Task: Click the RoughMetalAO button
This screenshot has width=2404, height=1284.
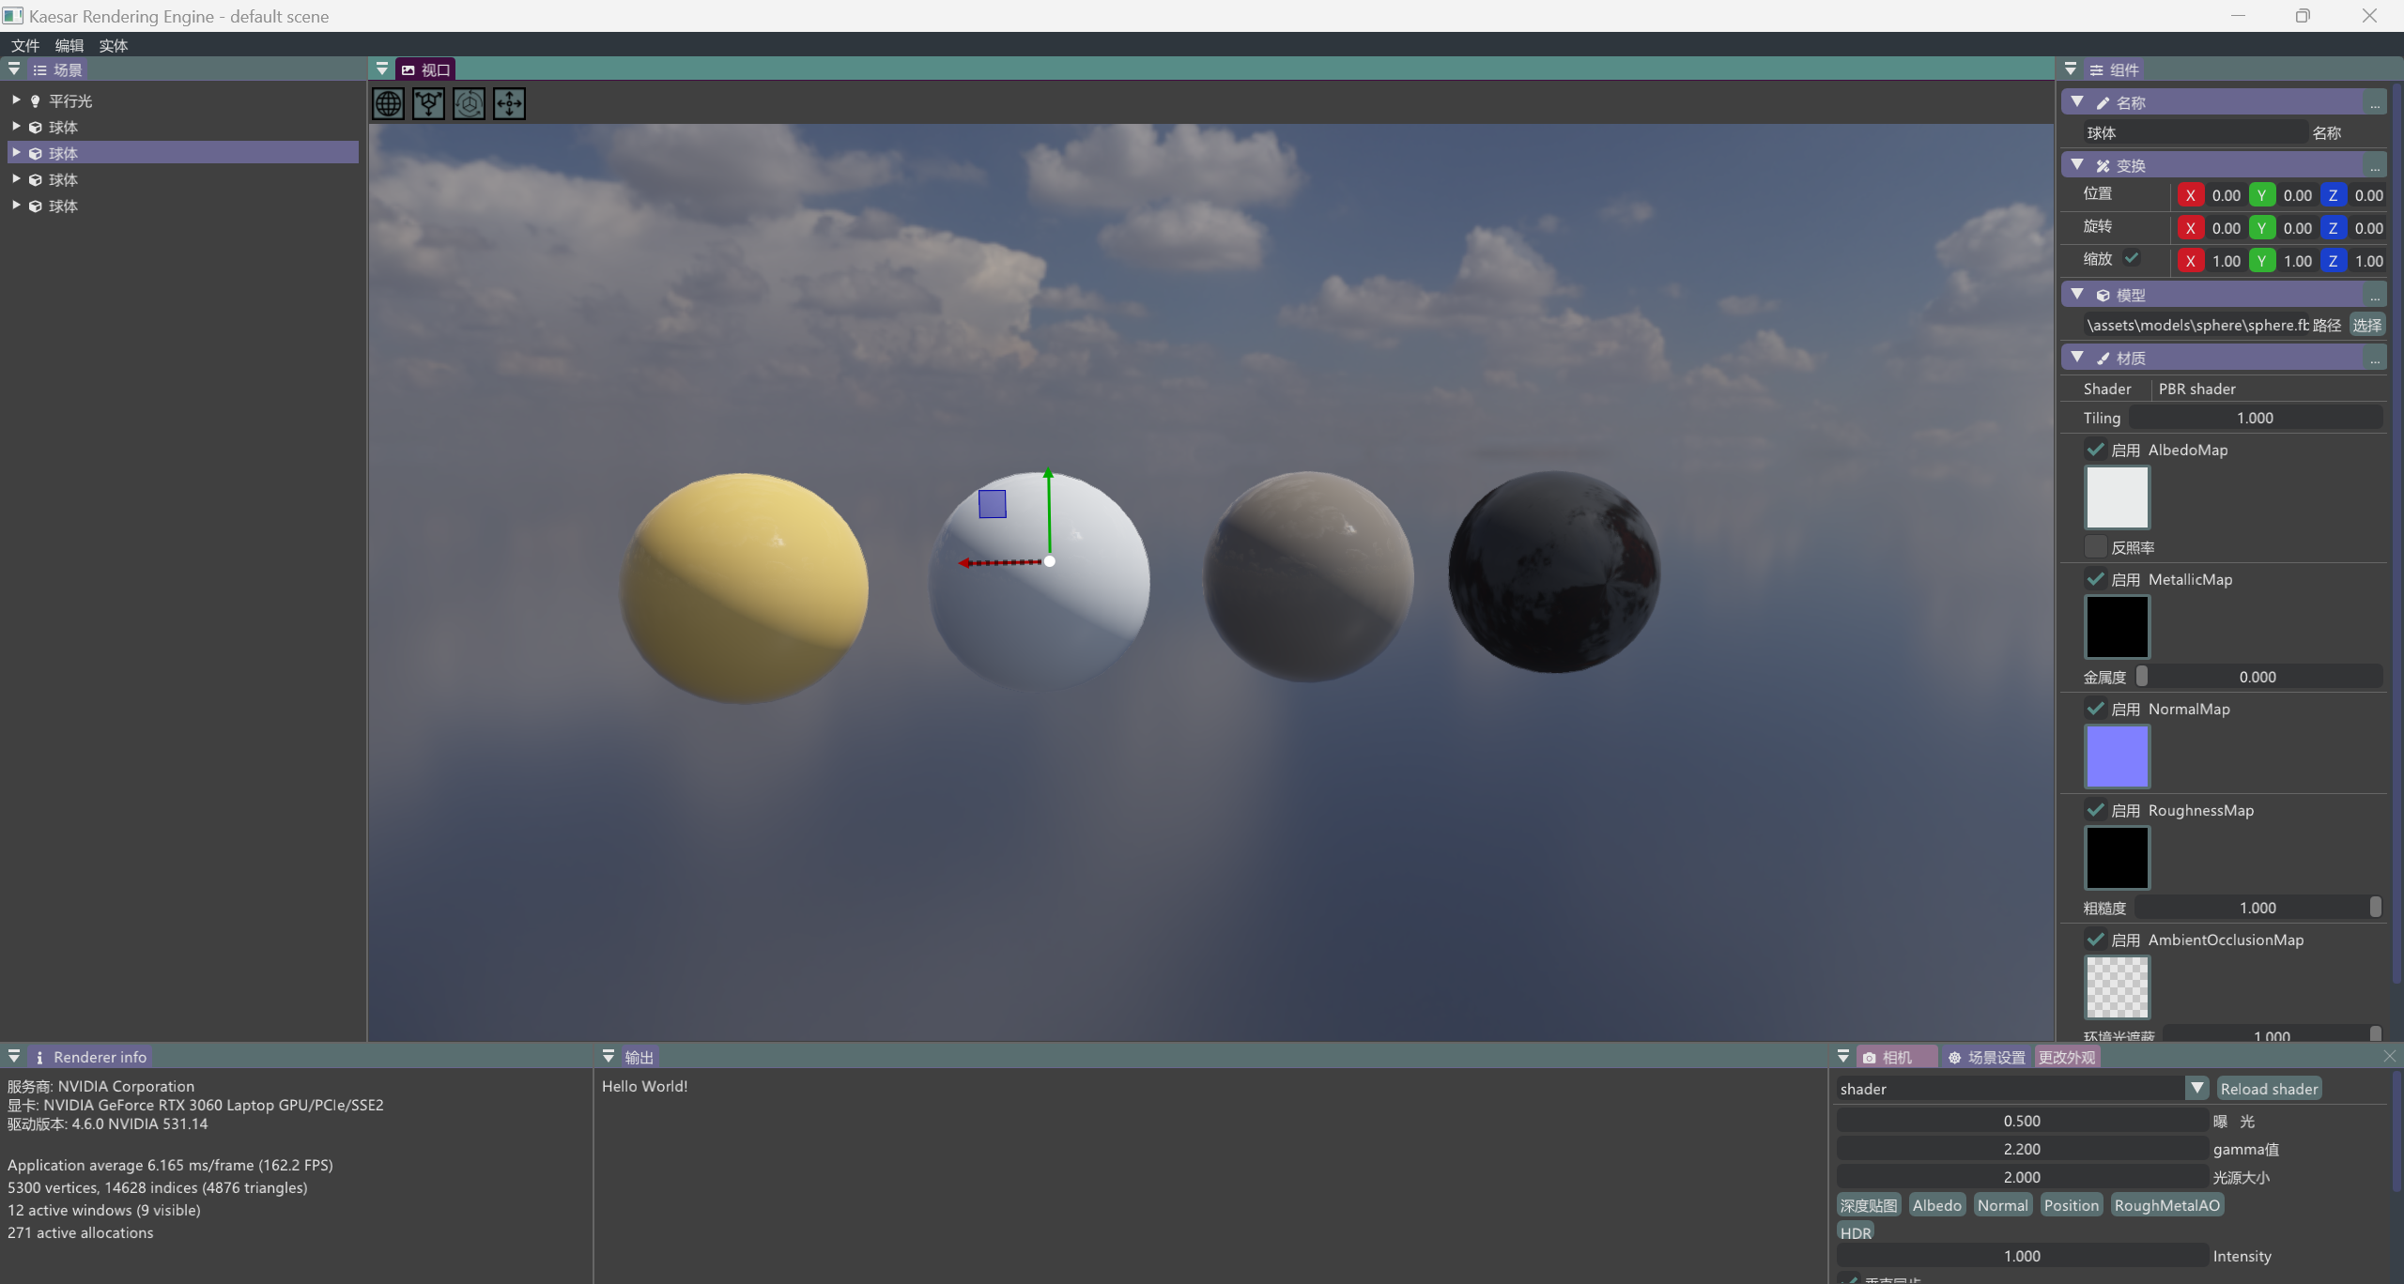Action: click(x=2167, y=1205)
